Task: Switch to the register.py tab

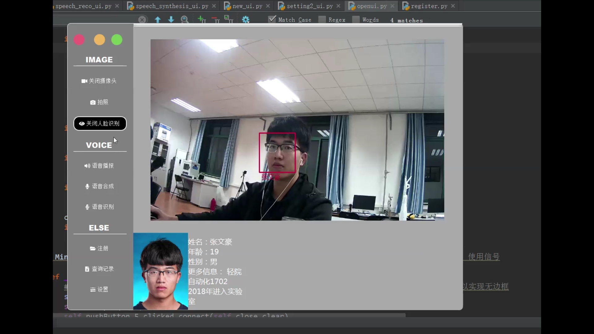Action: 429,6
